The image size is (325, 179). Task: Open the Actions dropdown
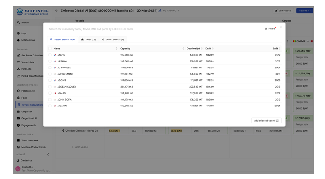click(304, 11)
